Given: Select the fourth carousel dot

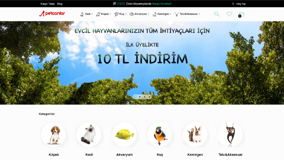Looking at the screenshot, I should (149, 97).
